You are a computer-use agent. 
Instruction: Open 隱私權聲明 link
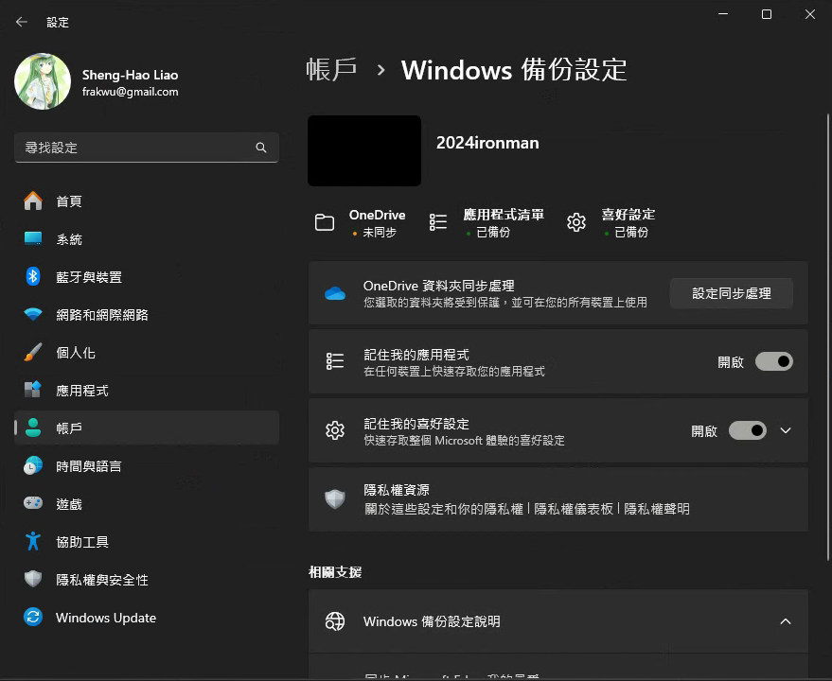coord(656,509)
